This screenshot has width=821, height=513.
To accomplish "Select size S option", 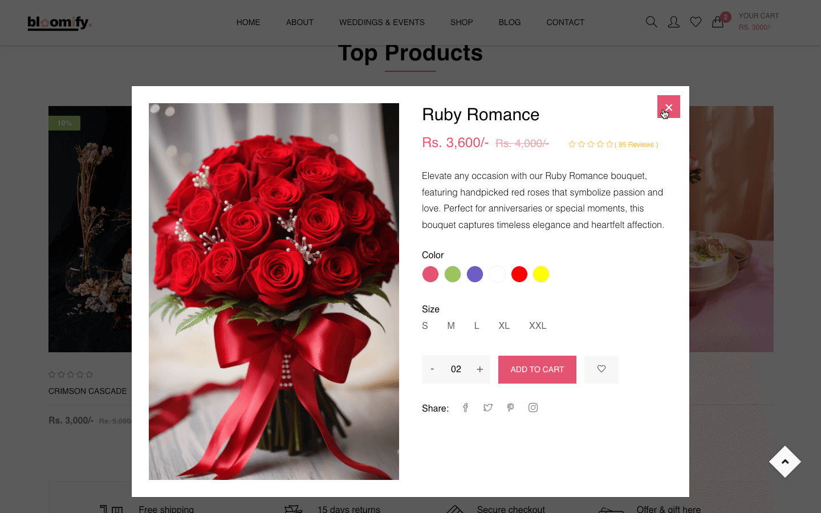I will pos(425,325).
